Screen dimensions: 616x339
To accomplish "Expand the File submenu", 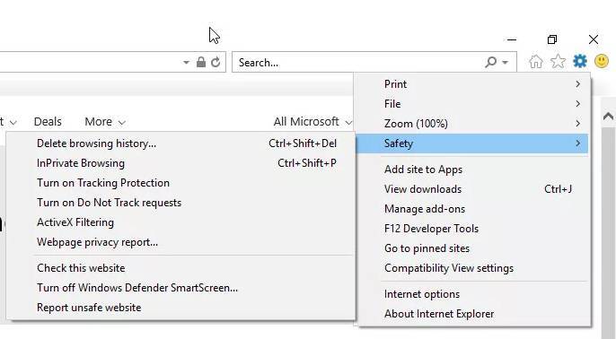I will [472, 104].
